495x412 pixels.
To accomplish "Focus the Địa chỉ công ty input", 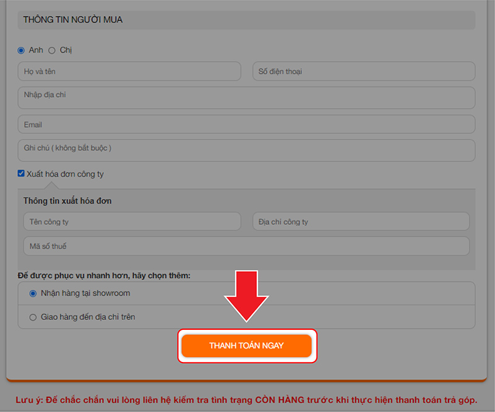I will [x=361, y=222].
